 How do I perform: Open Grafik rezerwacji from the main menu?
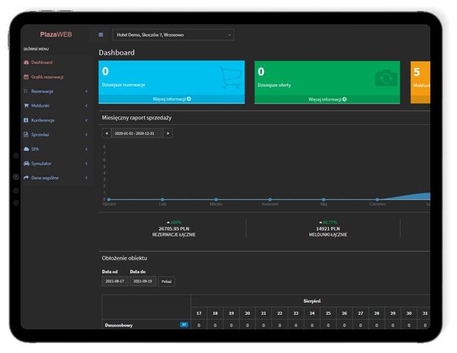[x=47, y=77]
